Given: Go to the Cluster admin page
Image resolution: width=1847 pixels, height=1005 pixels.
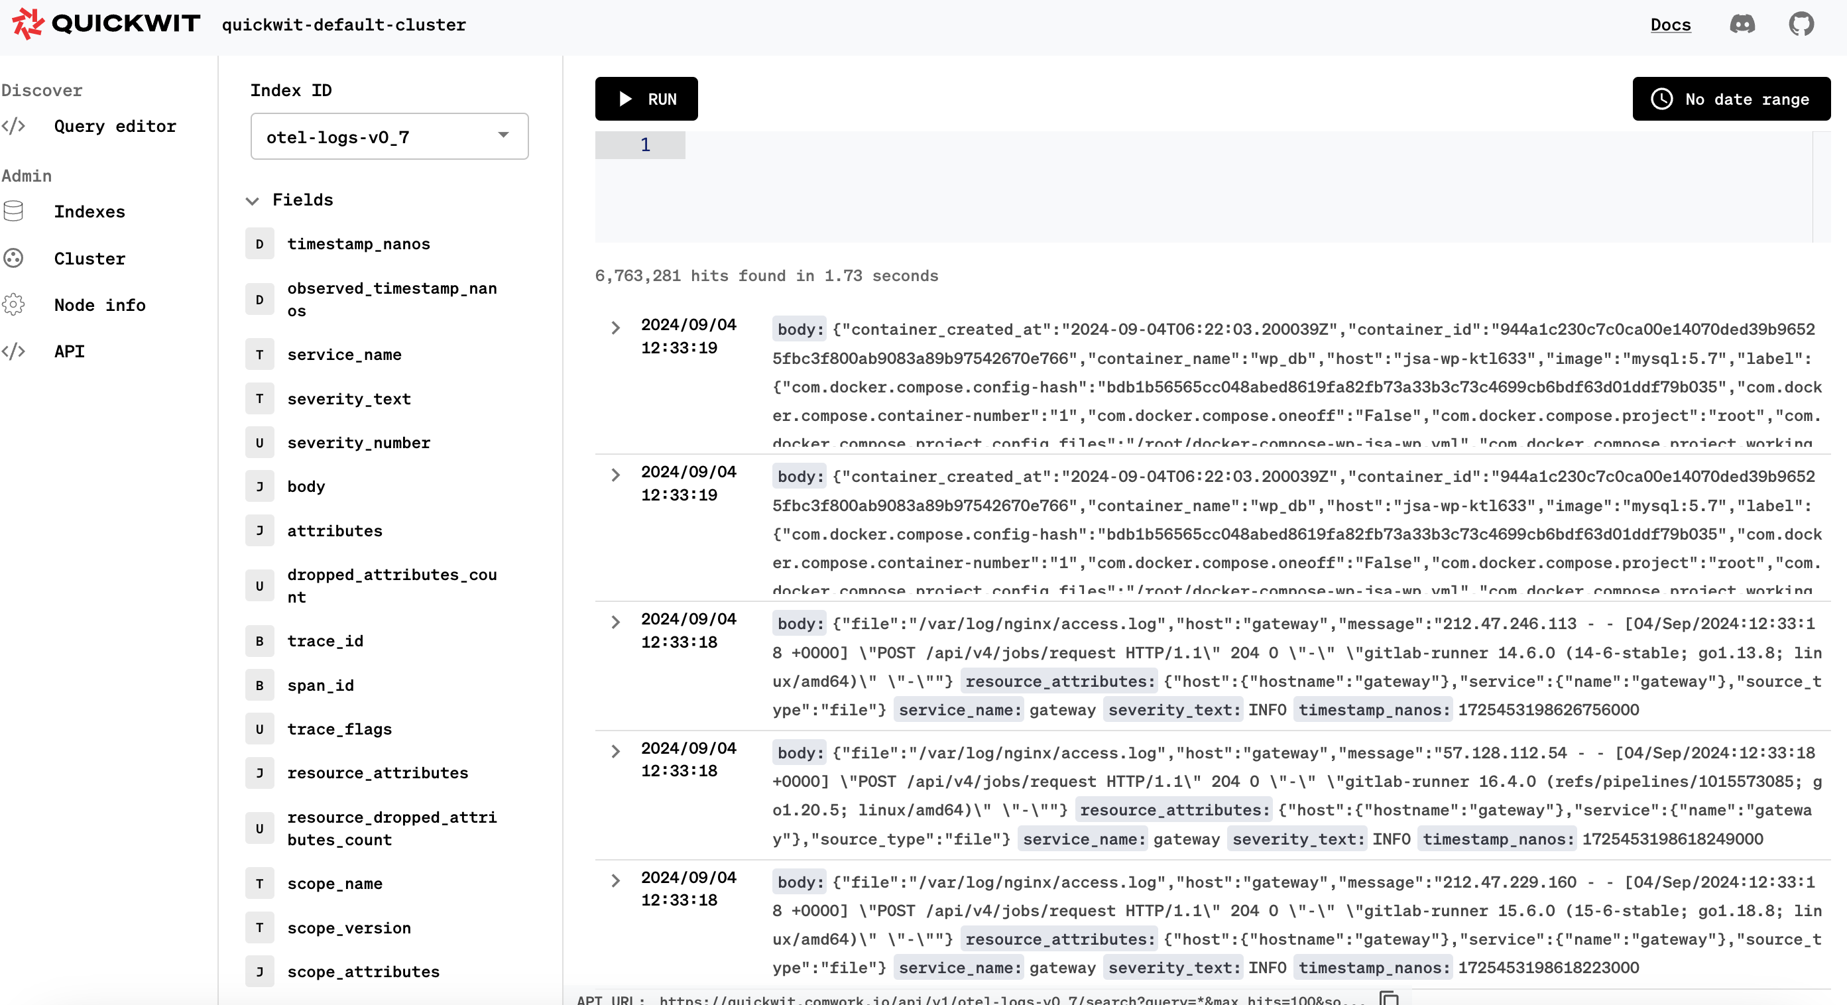Looking at the screenshot, I should point(89,258).
